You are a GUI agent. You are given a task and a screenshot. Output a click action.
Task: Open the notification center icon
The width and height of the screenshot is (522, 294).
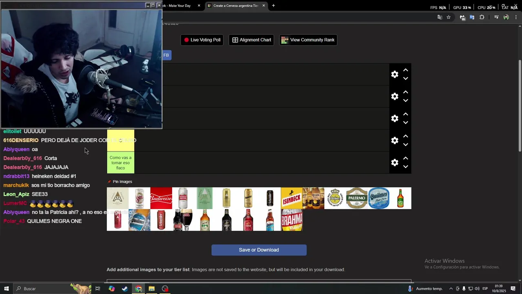[513, 289]
